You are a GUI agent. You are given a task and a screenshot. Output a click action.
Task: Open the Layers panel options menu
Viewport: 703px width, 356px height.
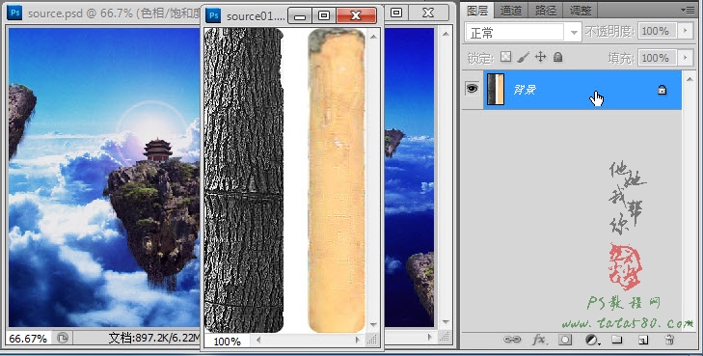[688, 10]
